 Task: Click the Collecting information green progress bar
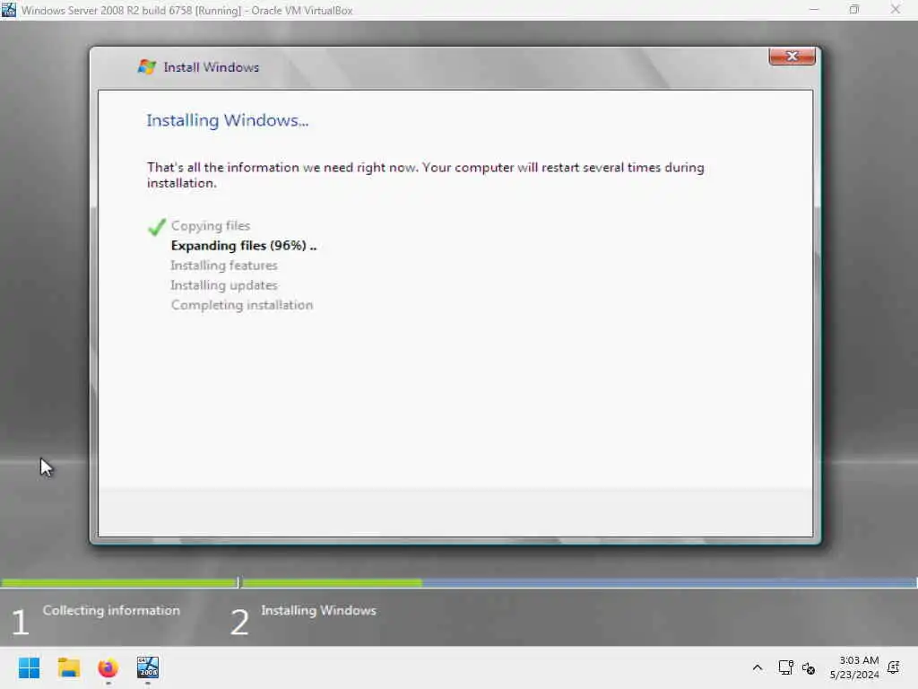coord(119,582)
